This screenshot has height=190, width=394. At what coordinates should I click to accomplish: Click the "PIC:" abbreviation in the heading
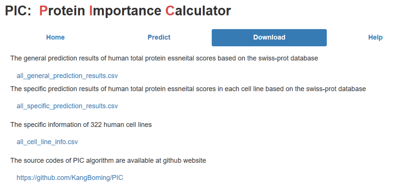coord(18,11)
